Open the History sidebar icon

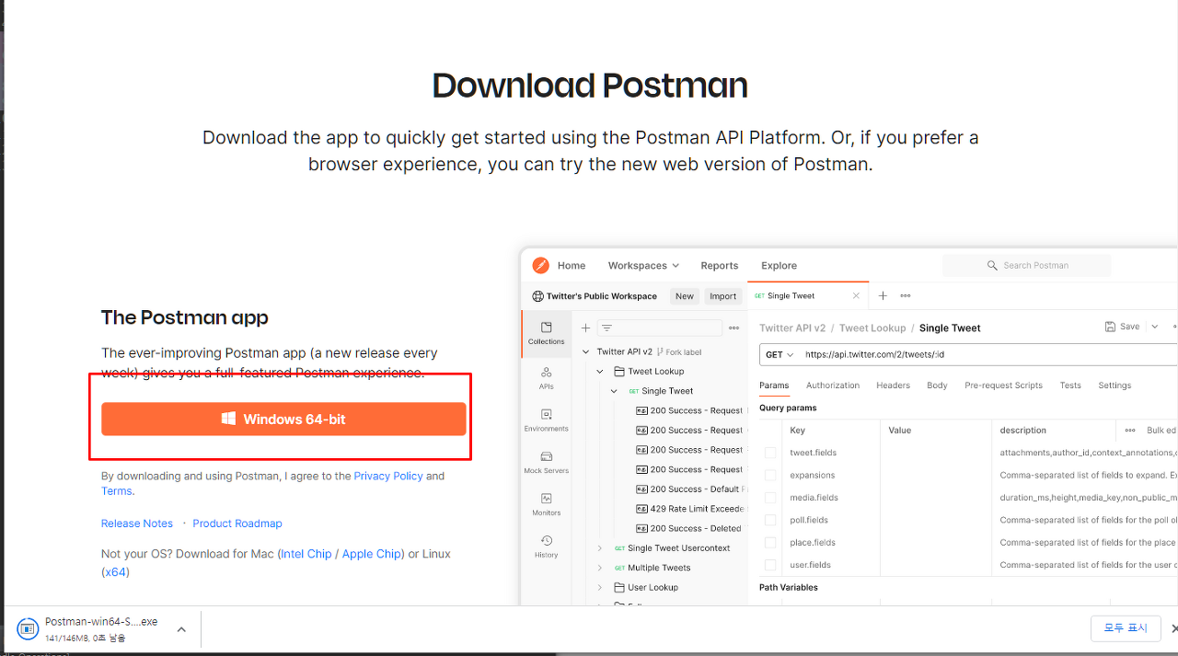click(547, 547)
